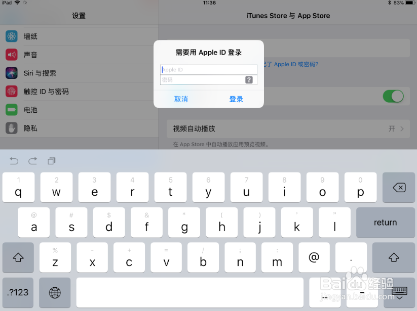Tap the o key
This screenshot has height=311, width=417.
(323, 188)
